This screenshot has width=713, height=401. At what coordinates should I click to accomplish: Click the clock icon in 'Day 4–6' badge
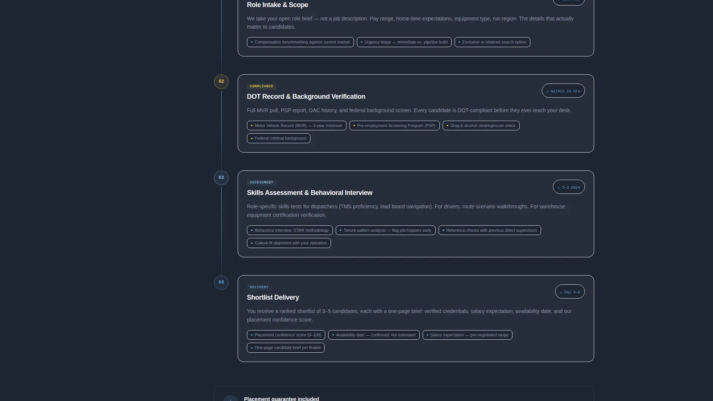[x=561, y=293]
